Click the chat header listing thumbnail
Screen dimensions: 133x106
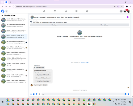[x=32, y=17]
